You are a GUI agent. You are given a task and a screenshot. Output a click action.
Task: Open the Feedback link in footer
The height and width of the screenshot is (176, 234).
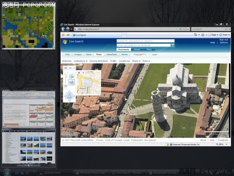point(223,140)
